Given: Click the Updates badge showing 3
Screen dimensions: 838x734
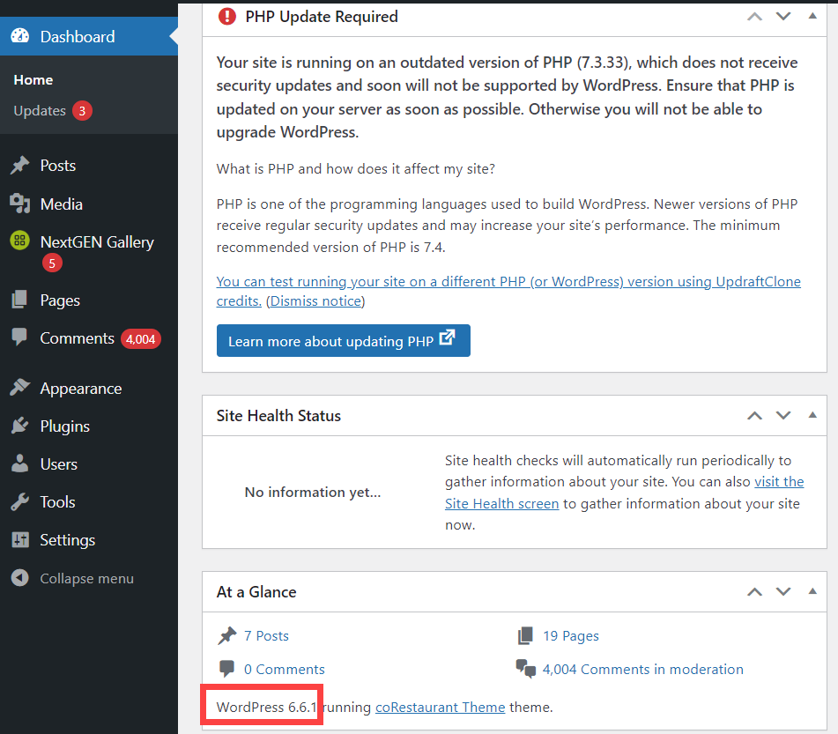Looking at the screenshot, I should coord(82,111).
